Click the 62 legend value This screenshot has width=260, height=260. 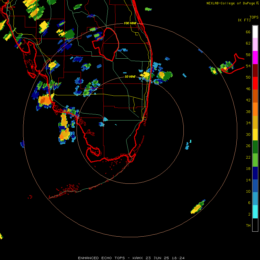[x=248, y=43]
